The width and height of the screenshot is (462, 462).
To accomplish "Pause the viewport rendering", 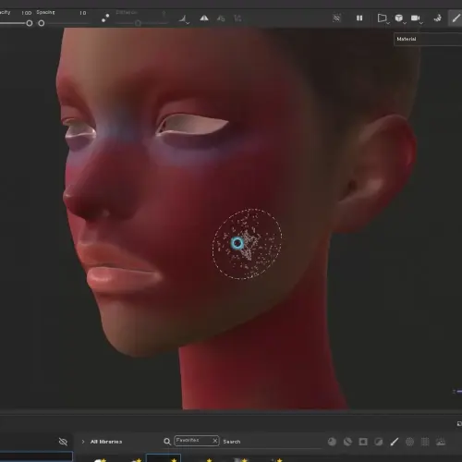I will click(x=359, y=18).
